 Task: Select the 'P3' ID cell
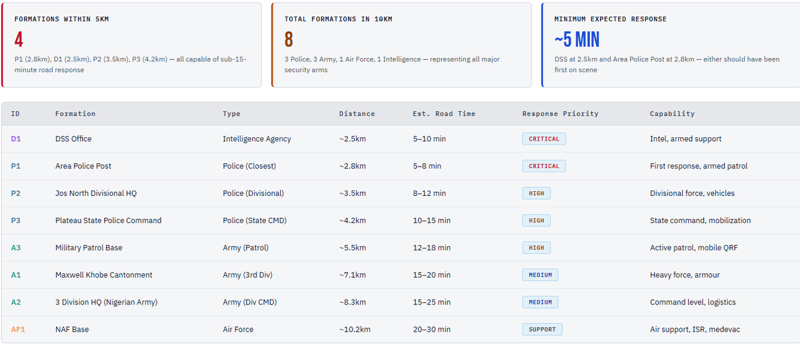pyautogui.click(x=16, y=220)
